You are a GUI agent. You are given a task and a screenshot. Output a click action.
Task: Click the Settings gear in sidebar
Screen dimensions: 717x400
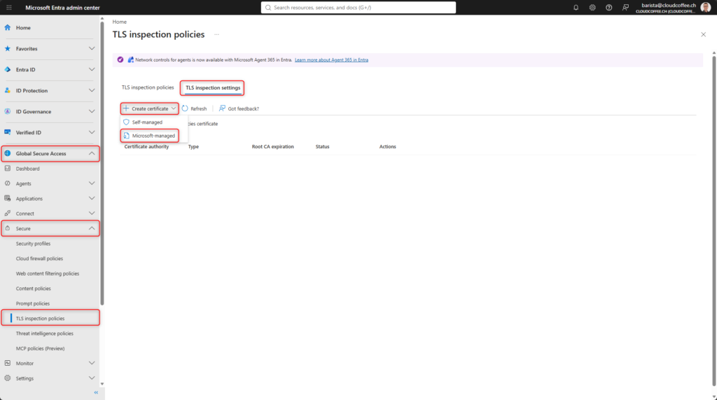(x=7, y=378)
